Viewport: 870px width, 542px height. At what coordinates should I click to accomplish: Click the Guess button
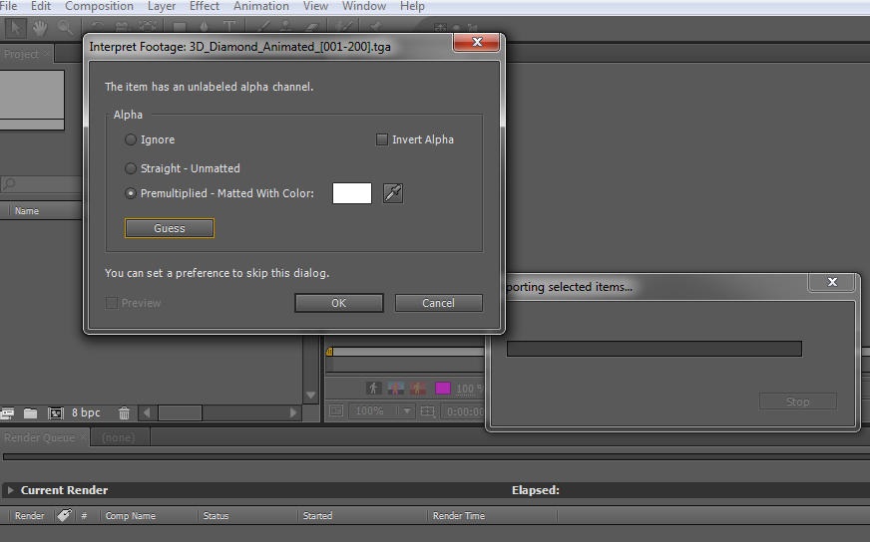click(170, 228)
